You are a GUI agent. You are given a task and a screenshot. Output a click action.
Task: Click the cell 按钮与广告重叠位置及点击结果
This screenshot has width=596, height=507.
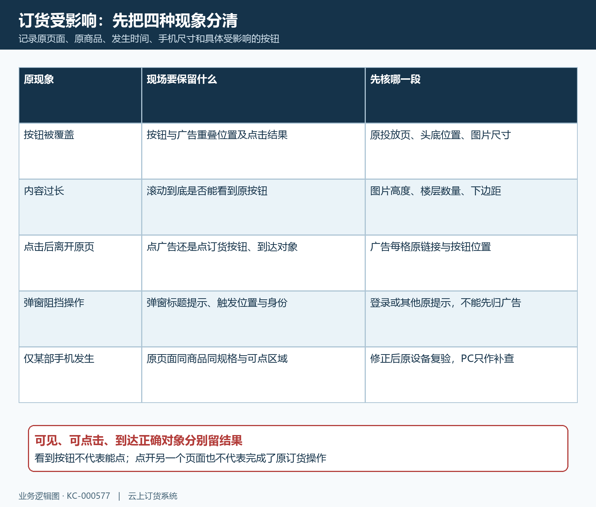tap(253, 151)
